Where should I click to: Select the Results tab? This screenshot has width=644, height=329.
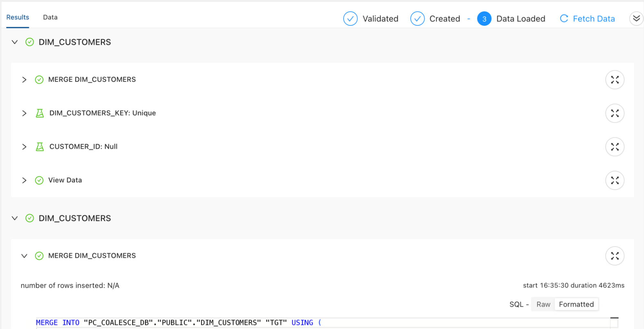tap(17, 17)
